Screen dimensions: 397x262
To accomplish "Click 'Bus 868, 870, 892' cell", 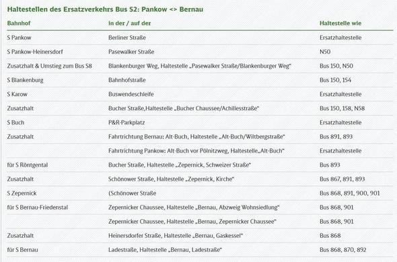I will click(x=342, y=250).
